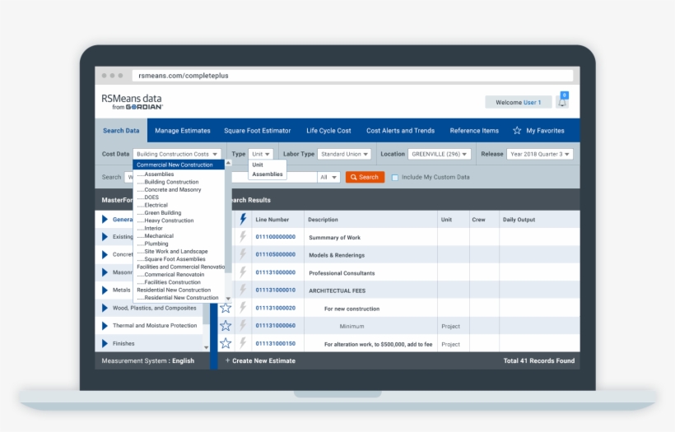Click the lightning bolt column header icon

click(243, 219)
